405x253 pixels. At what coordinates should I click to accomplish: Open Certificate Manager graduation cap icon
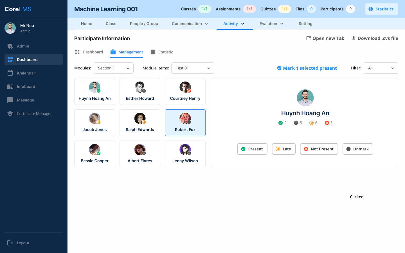tap(10, 114)
